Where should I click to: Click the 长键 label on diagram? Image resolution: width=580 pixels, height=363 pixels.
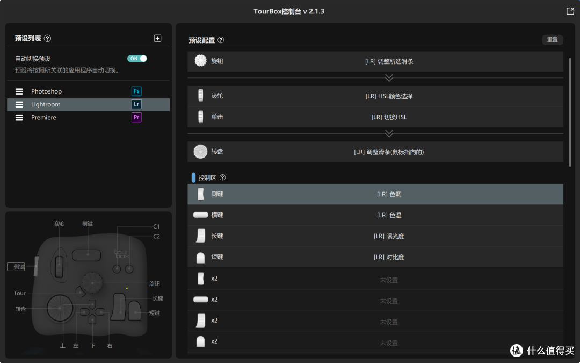click(158, 298)
